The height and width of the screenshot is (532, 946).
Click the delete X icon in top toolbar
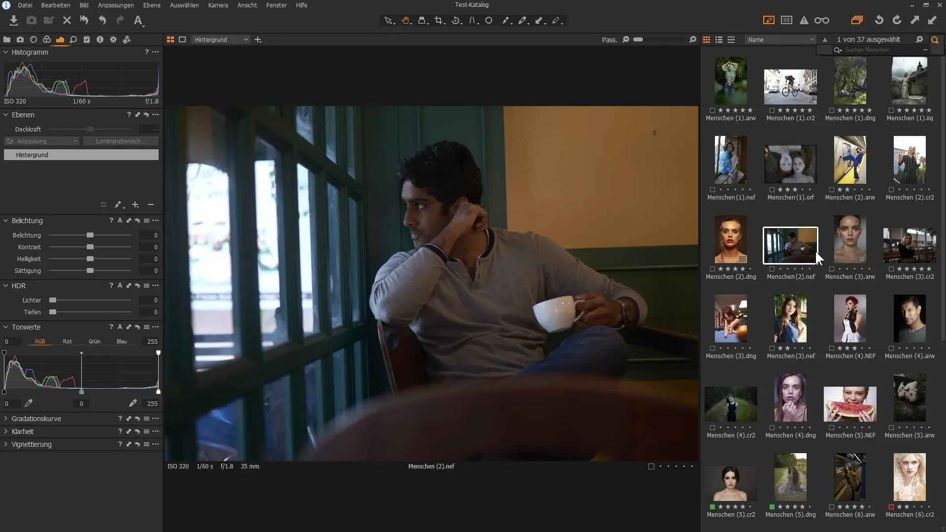(x=67, y=20)
